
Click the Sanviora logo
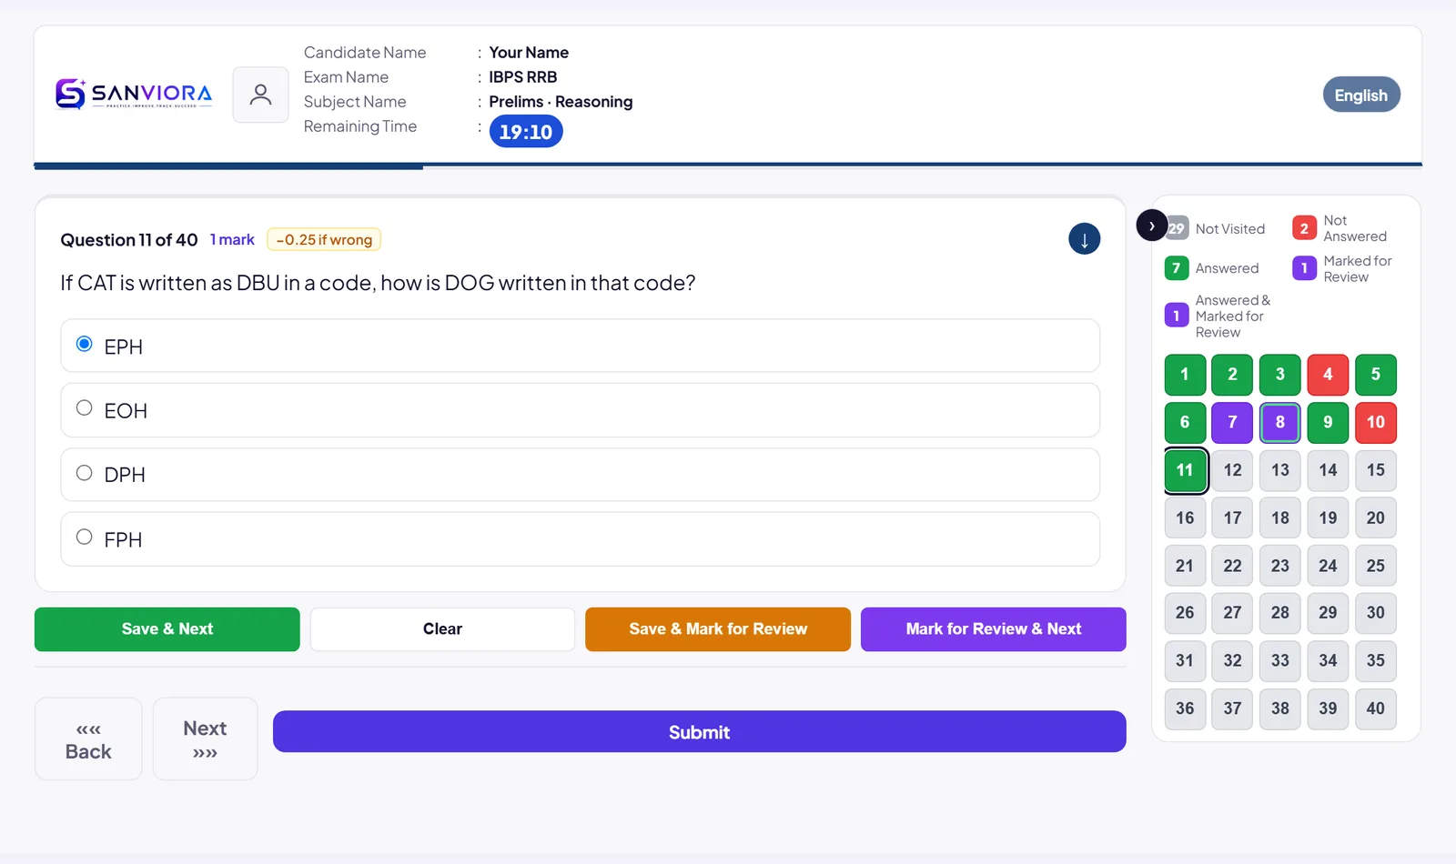point(134,94)
